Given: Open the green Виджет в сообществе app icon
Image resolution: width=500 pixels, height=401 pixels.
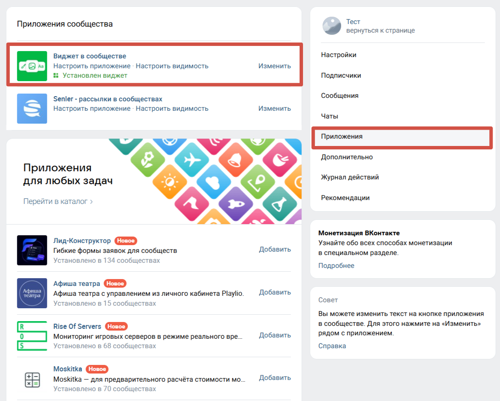Looking at the screenshot, I should coord(32,66).
